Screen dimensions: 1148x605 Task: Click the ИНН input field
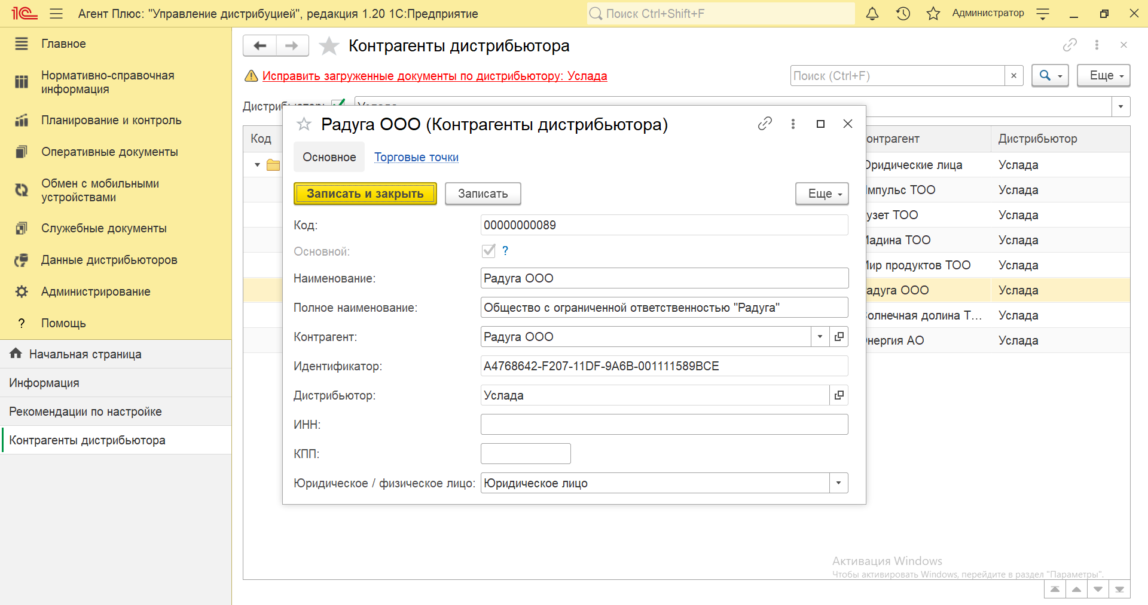pos(664,425)
